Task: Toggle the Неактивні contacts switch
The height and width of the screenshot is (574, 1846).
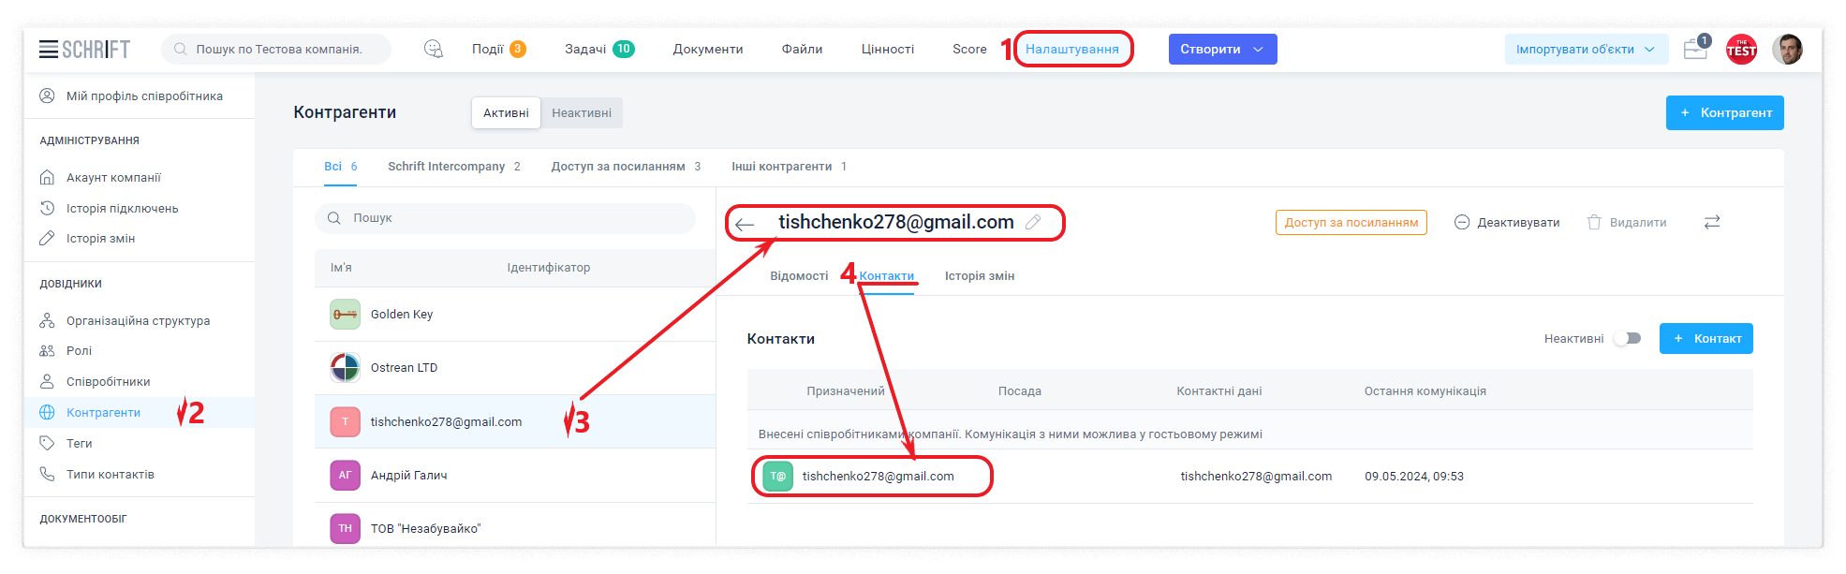Action: tap(1628, 339)
